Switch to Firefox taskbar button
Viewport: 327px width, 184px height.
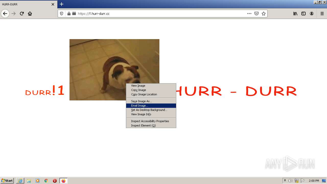63,181
